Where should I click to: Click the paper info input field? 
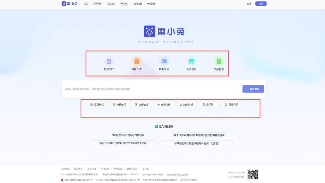pyautogui.click(x=149, y=89)
